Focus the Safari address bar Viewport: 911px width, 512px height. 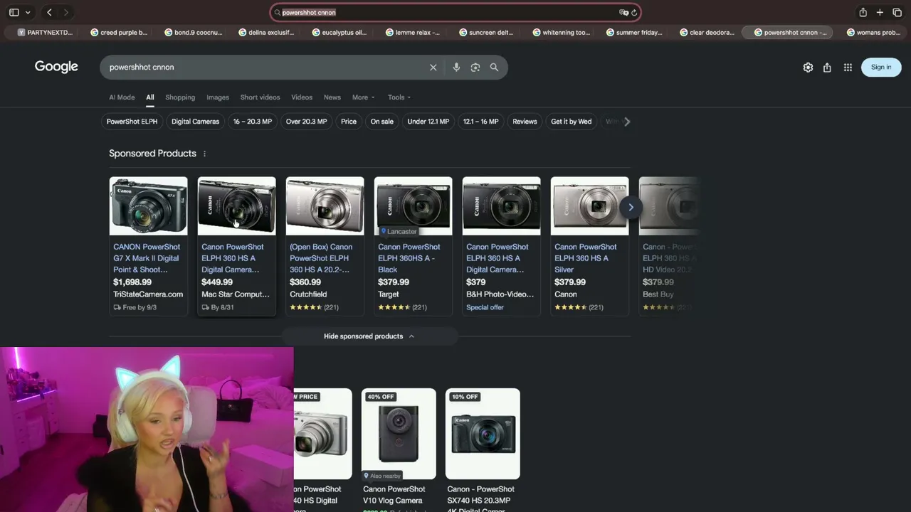[455, 12]
